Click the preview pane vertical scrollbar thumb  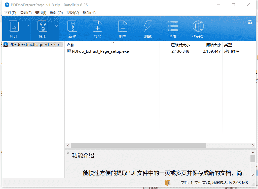(253, 159)
